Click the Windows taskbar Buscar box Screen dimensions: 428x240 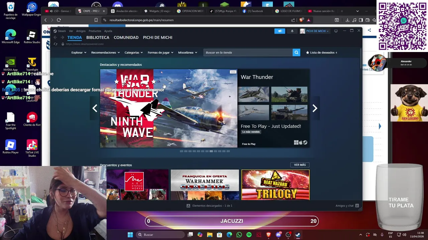click(161, 235)
